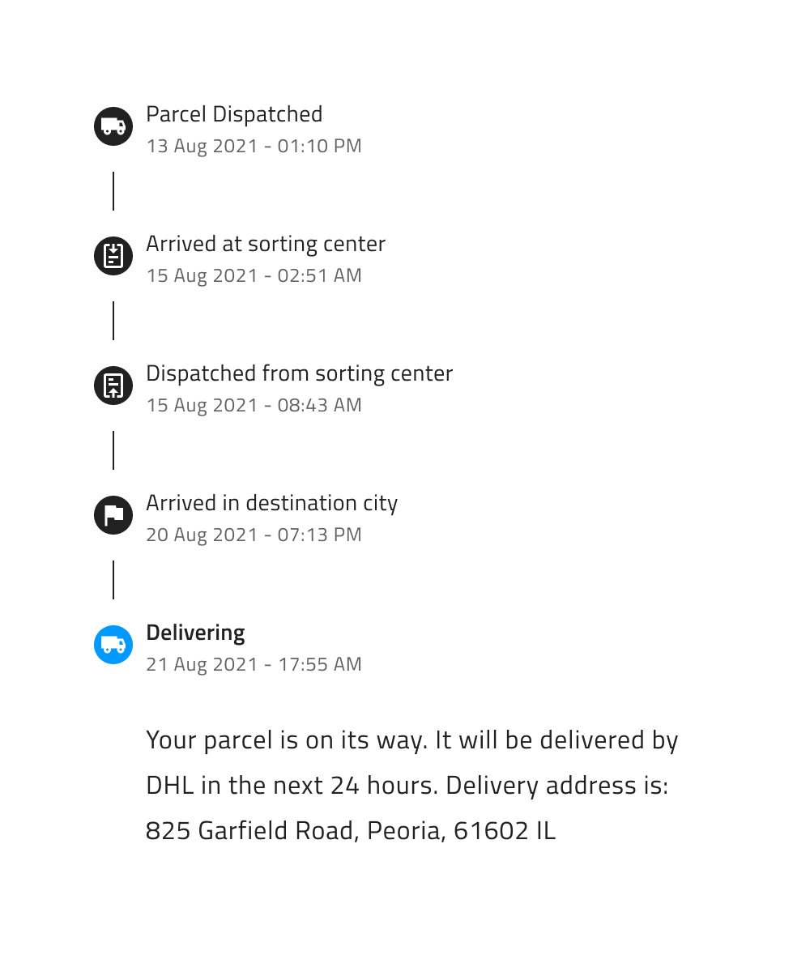Select the bold Delivering status title
Image resolution: width=810 pixels, height=959 pixels.
pos(195,633)
